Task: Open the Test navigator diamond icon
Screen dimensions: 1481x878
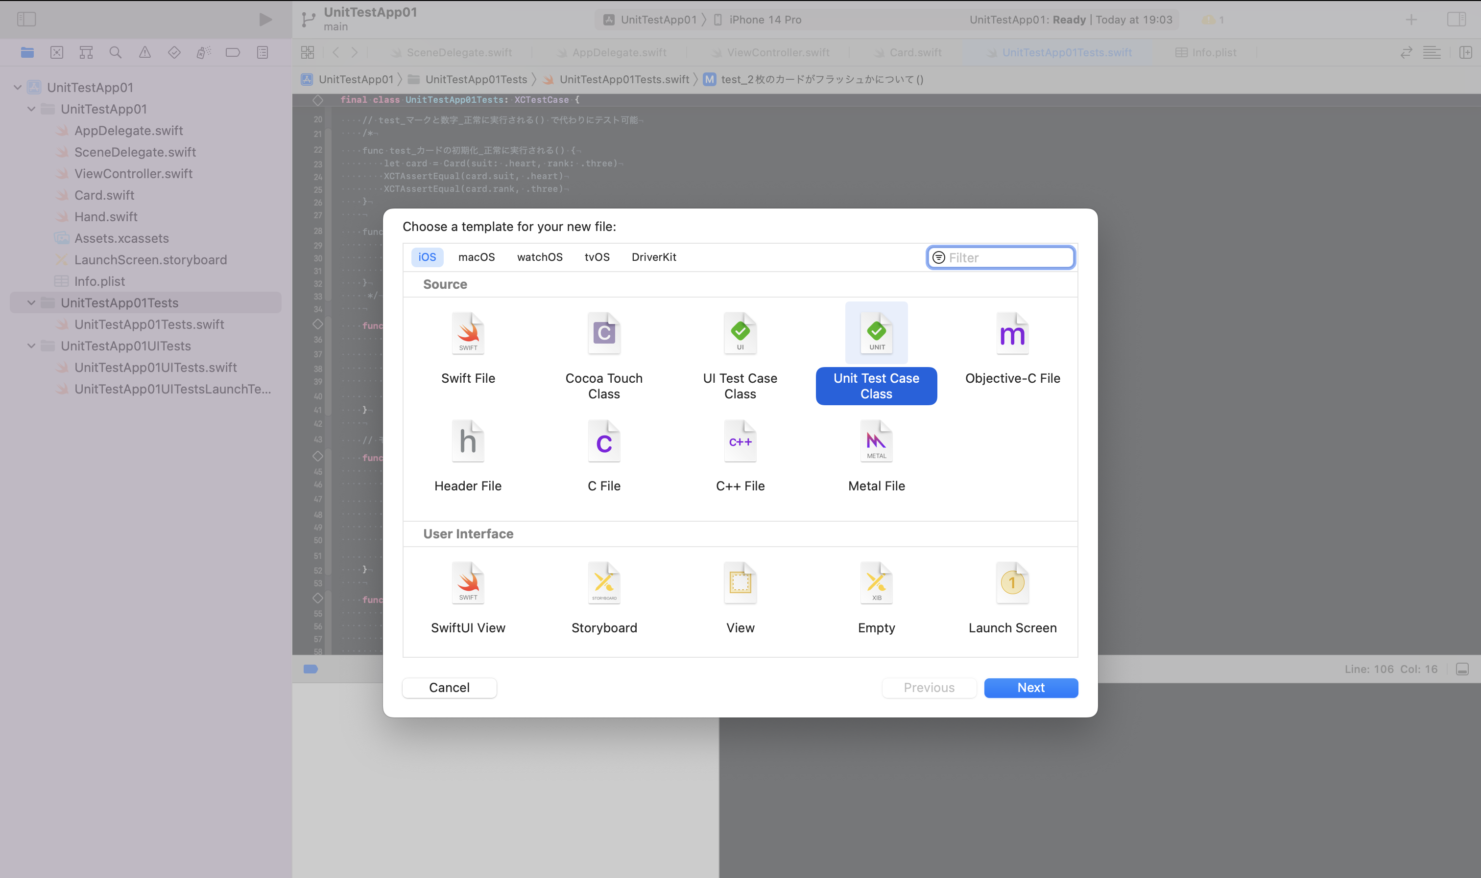Action: (x=174, y=53)
